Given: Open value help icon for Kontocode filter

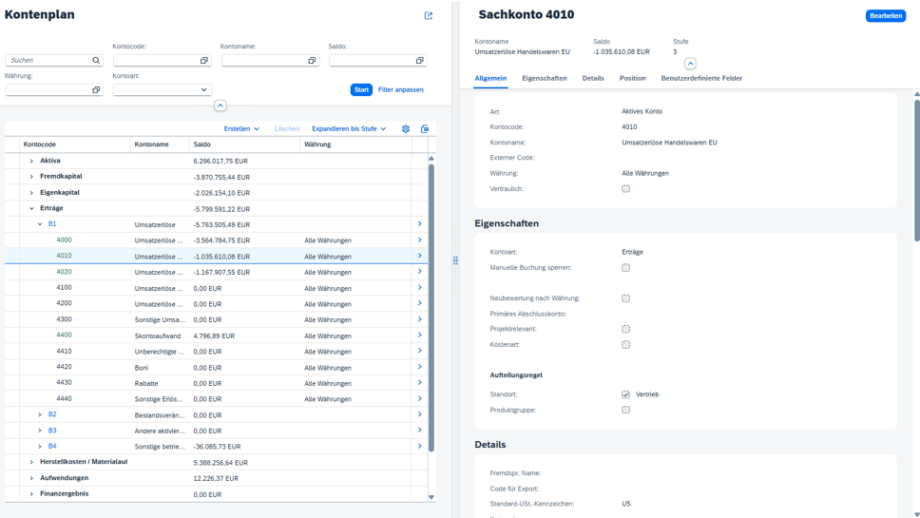Looking at the screenshot, I should click(x=204, y=61).
